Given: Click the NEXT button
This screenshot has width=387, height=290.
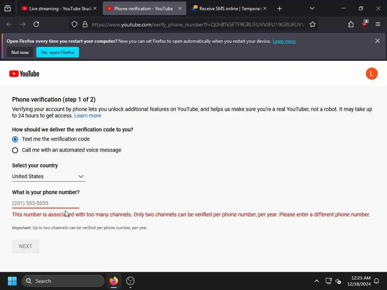Looking at the screenshot, I should click(x=26, y=246).
